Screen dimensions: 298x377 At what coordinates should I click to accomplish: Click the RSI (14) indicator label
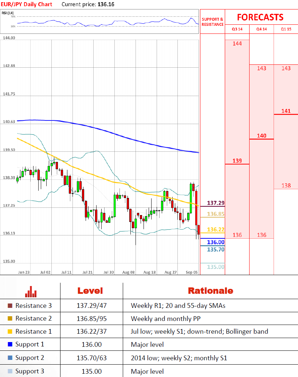[x=8, y=13]
